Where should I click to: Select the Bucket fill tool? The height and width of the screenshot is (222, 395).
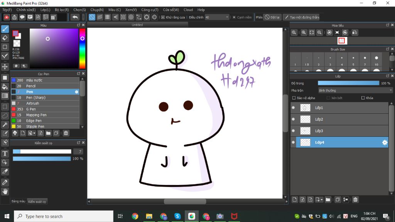pyautogui.click(x=5, y=87)
